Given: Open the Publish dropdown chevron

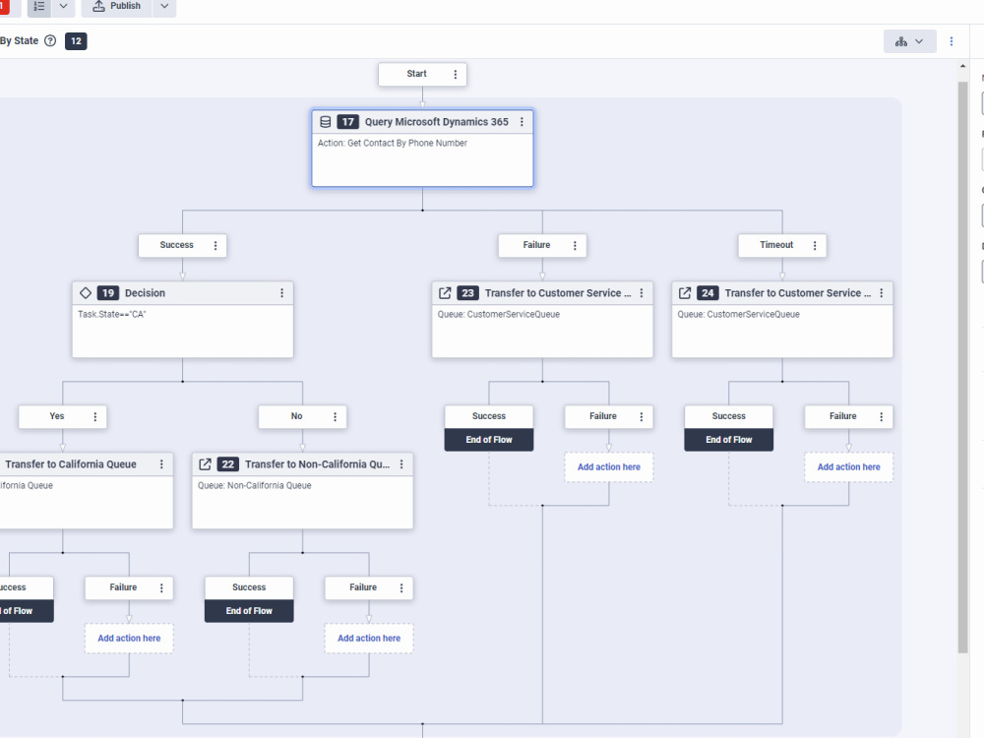Looking at the screenshot, I should point(163,6).
